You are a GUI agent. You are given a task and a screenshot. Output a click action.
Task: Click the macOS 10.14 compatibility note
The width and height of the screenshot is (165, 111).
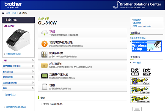pyautogui.click(x=53, y=104)
